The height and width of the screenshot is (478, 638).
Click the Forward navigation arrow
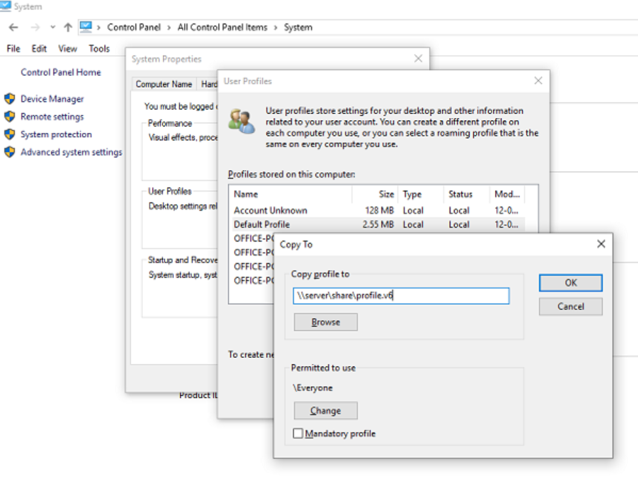tap(35, 27)
